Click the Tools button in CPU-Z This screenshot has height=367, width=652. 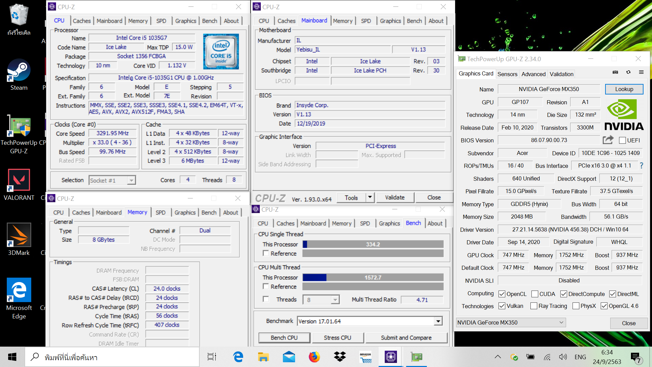point(351,197)
